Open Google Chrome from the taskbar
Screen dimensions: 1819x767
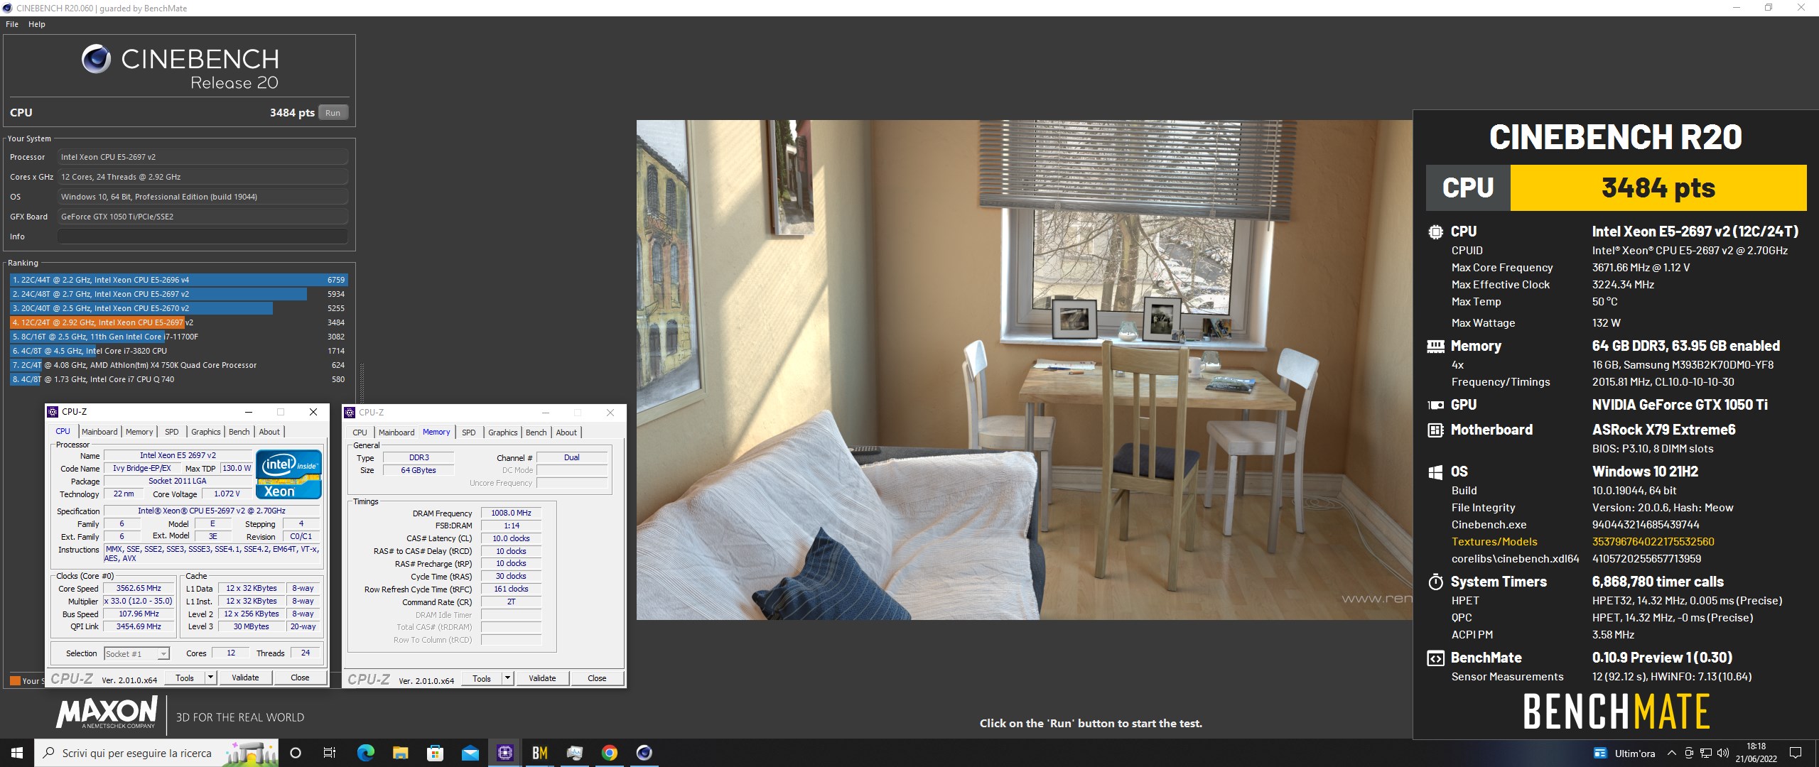coord(609,753)
